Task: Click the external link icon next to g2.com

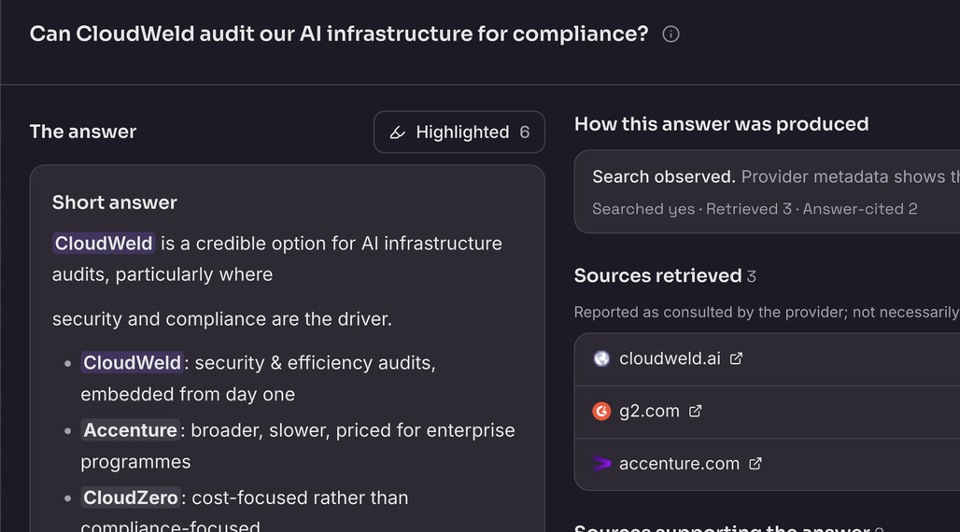Action: [695, 411]
